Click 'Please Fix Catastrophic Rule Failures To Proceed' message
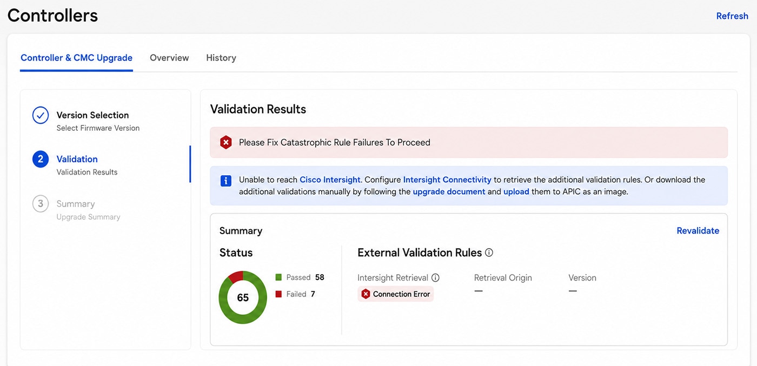The image size is (757, 366). (335, 143)
